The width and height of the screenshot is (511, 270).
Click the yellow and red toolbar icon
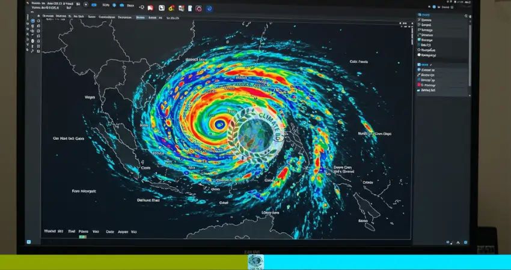pos(171,8)
